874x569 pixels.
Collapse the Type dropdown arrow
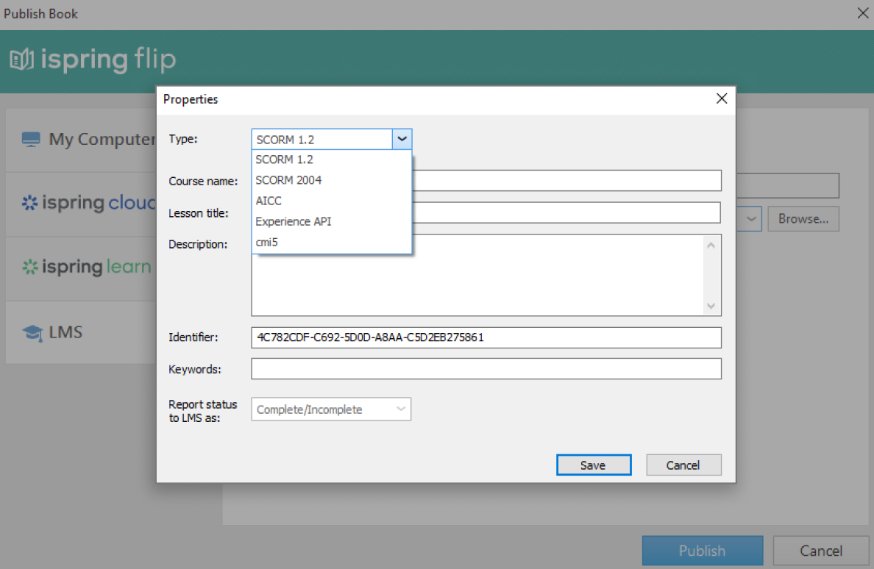402,139
